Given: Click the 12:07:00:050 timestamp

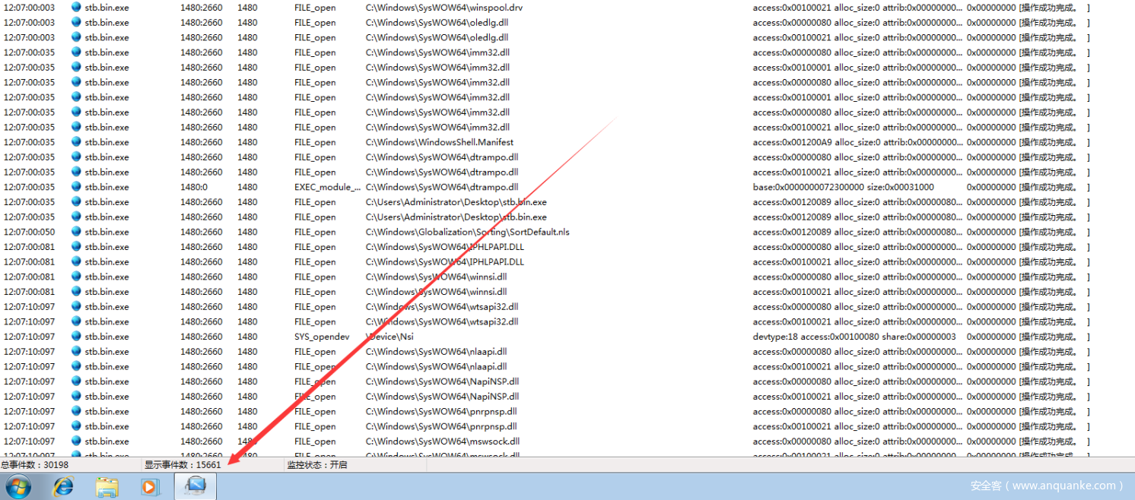Looking at the screenshot, I should coord(29,232).
